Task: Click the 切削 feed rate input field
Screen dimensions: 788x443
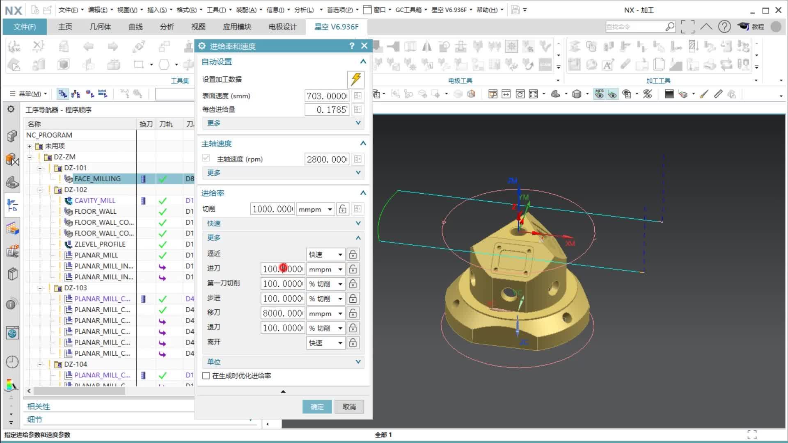Action: point(273,209)
